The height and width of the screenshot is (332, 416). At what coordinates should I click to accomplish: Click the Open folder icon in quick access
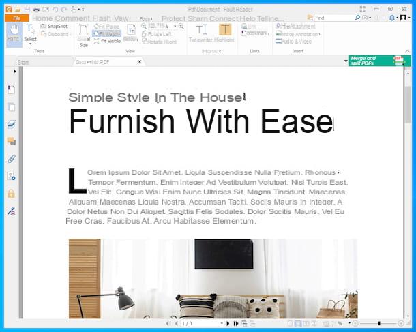tap(18, 10)
